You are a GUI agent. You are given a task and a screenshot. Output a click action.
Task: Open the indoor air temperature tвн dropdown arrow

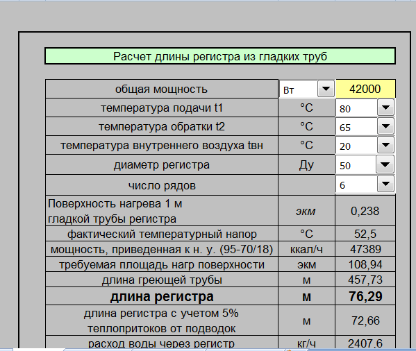point(385,145)
